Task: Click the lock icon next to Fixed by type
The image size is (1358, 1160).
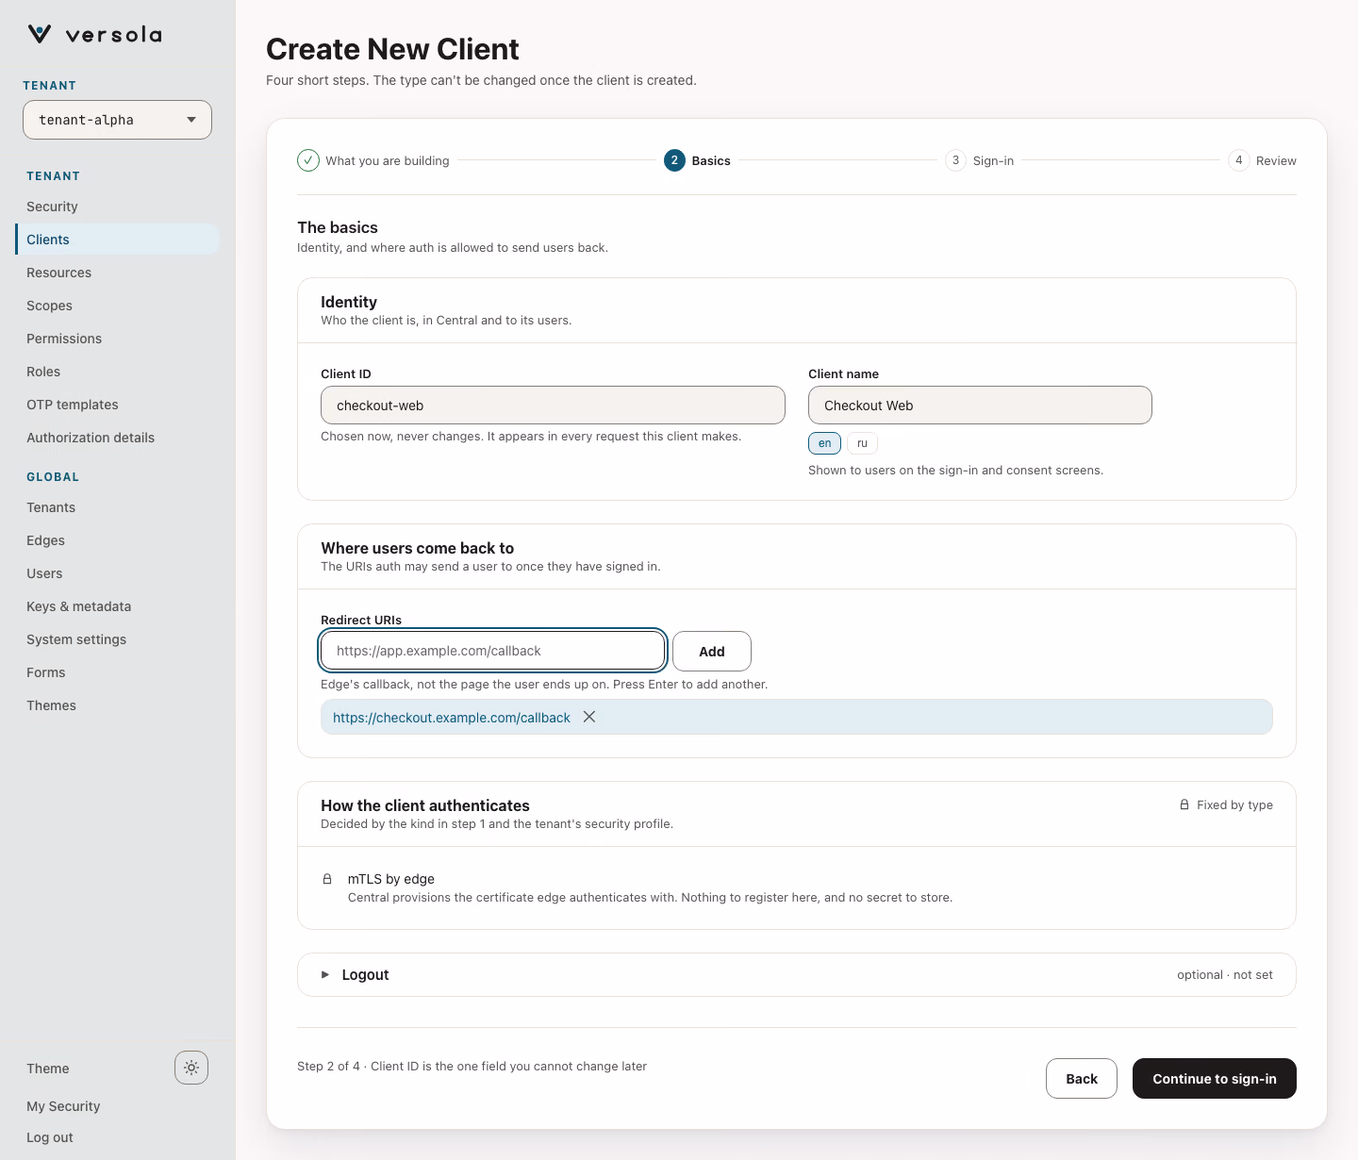Action: point(1184,804)
